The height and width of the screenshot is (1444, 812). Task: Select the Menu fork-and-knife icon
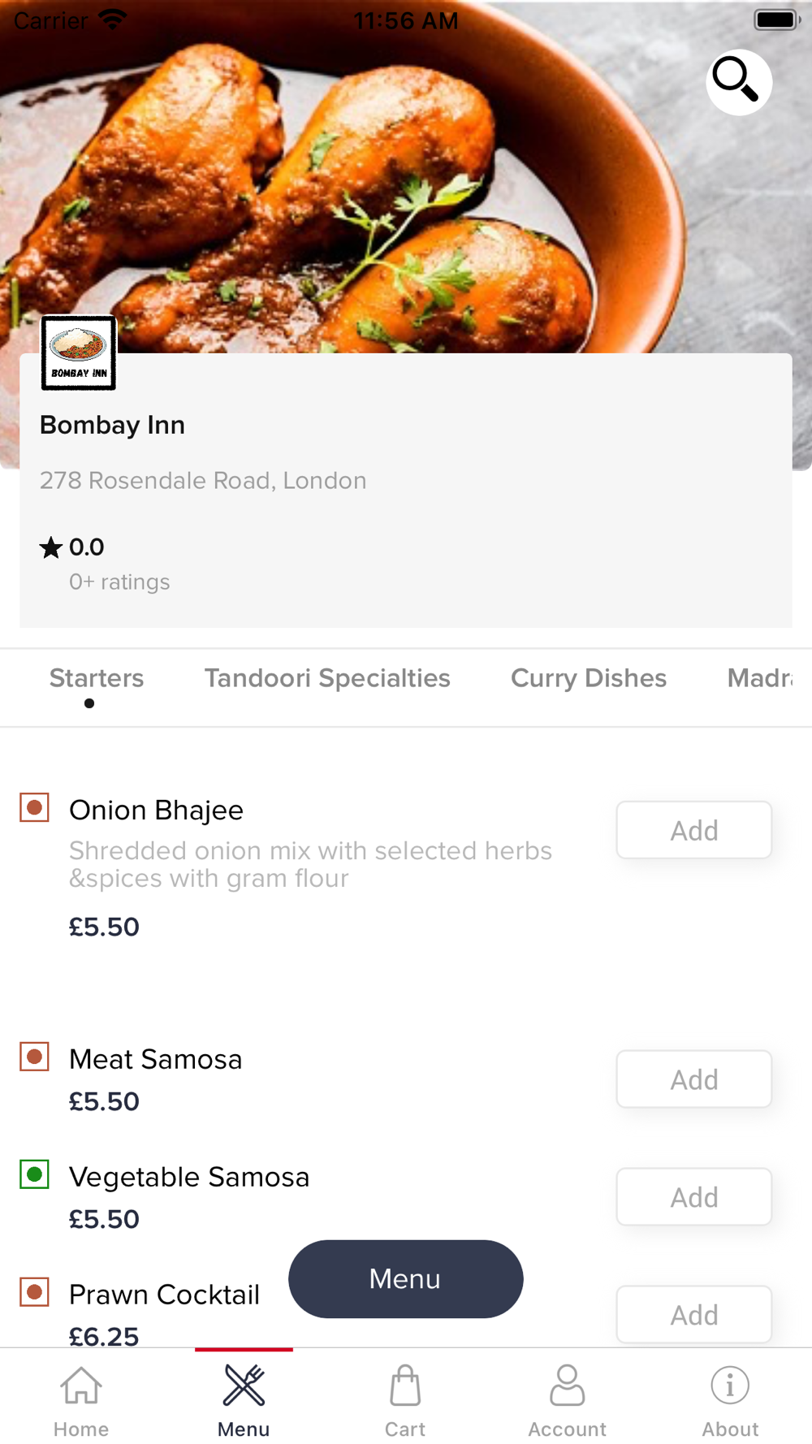(244, 1386)
